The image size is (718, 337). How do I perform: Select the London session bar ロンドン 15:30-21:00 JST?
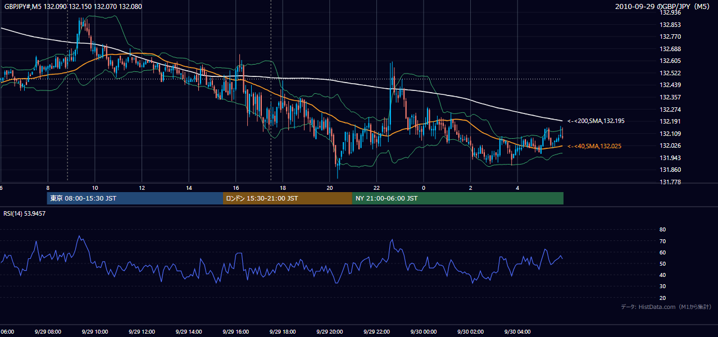click(x=288, y=198)
